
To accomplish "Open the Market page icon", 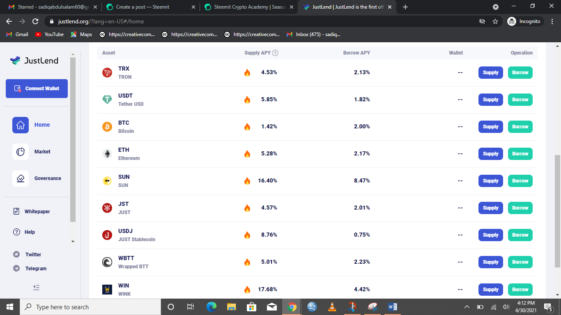I will (21, 152).
